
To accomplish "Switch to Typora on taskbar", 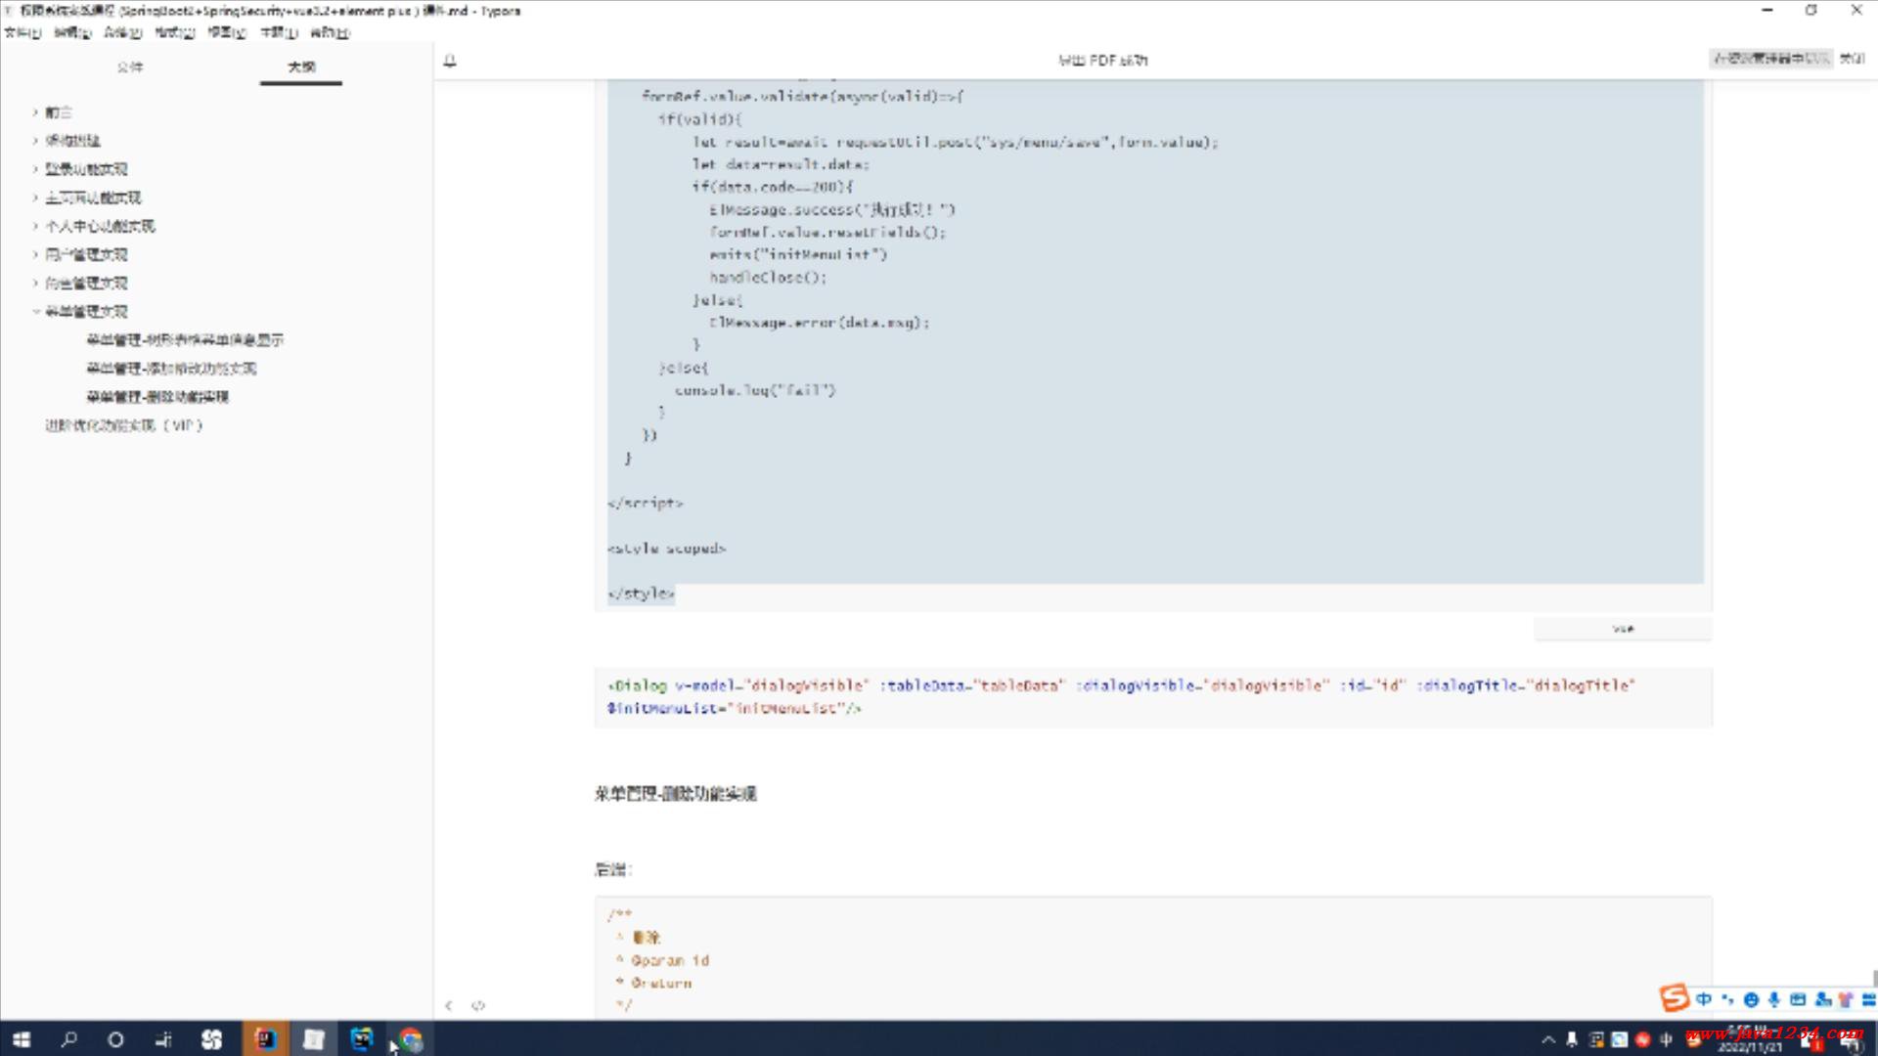I will 313,1039.
